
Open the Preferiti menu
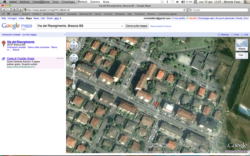pos(82,2)
